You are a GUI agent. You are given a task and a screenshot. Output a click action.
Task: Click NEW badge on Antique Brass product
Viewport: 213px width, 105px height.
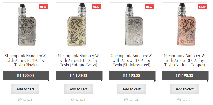point(96,7)
